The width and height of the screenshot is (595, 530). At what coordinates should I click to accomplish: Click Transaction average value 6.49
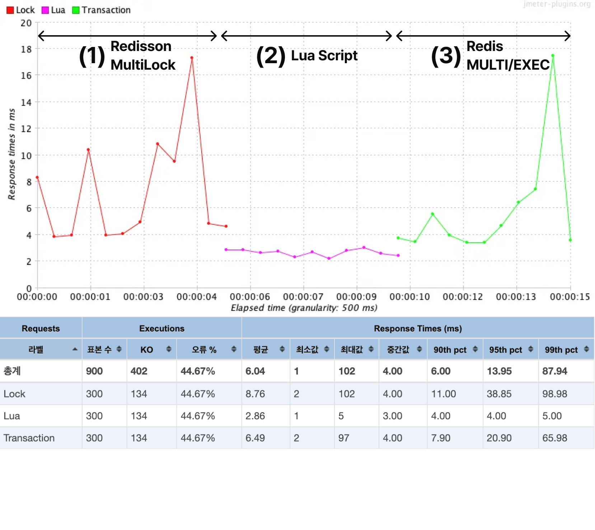click(255, 438)
